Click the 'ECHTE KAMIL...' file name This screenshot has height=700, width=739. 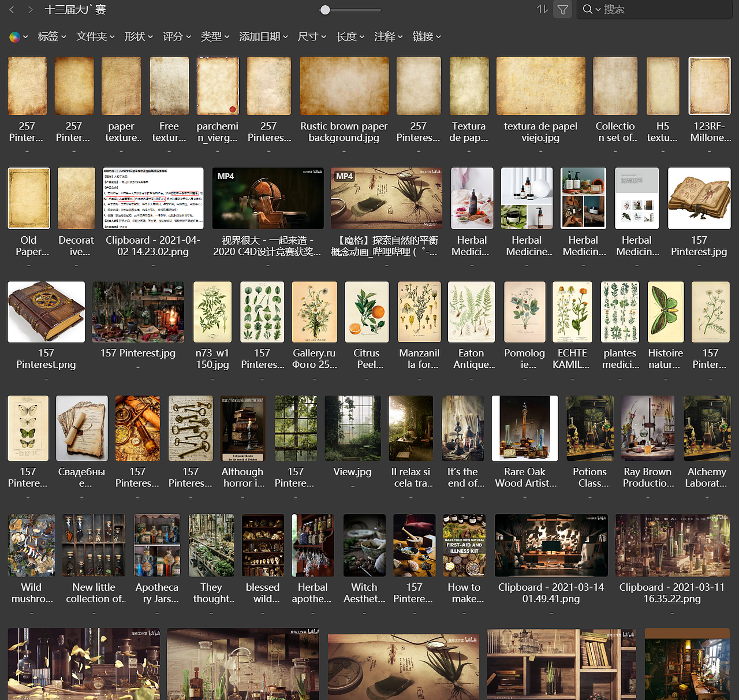[572, 359]
